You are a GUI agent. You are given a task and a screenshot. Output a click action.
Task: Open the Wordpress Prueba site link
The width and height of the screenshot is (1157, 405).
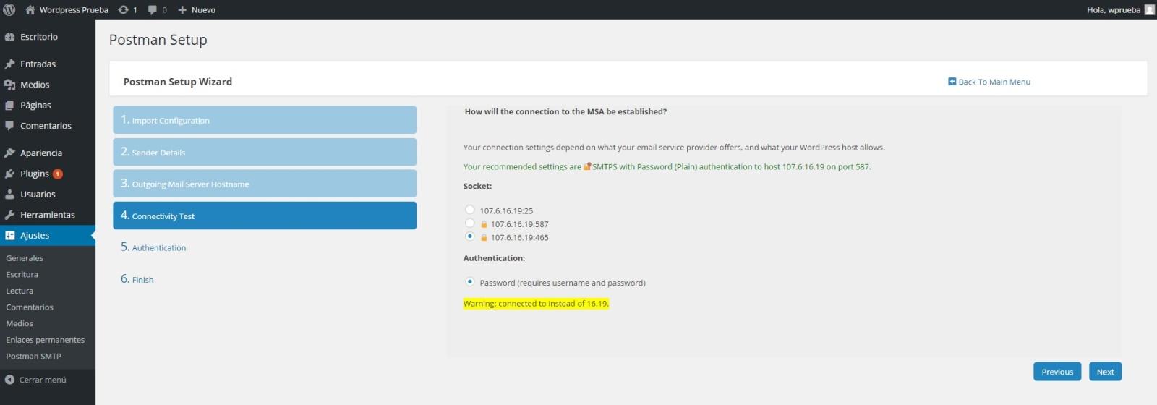(x=74, y=10)
